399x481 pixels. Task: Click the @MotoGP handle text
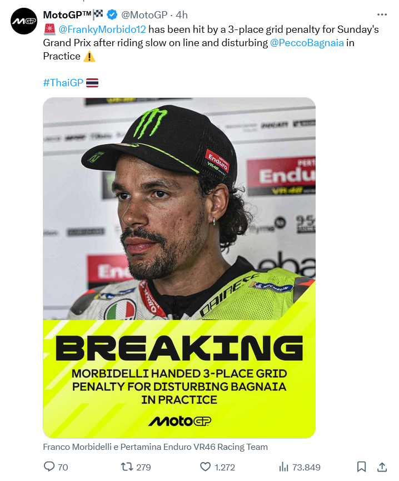144,14
